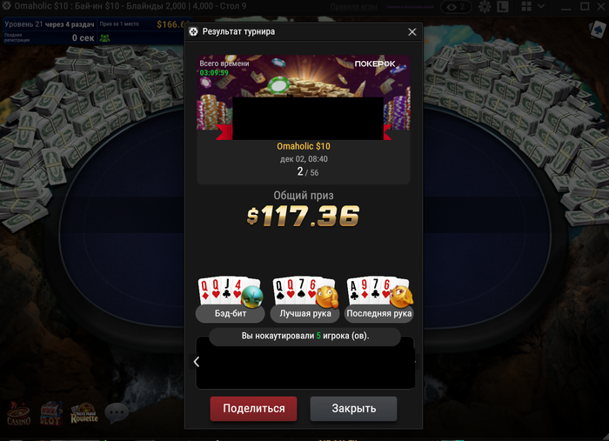Viewport: 609px width, 441px height.
Task: Select the Бэд-бит hand tab
Action: point(231,314)
